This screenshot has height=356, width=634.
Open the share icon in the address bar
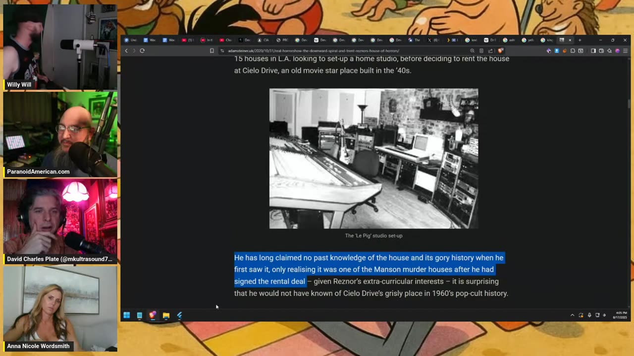(490, 50)
